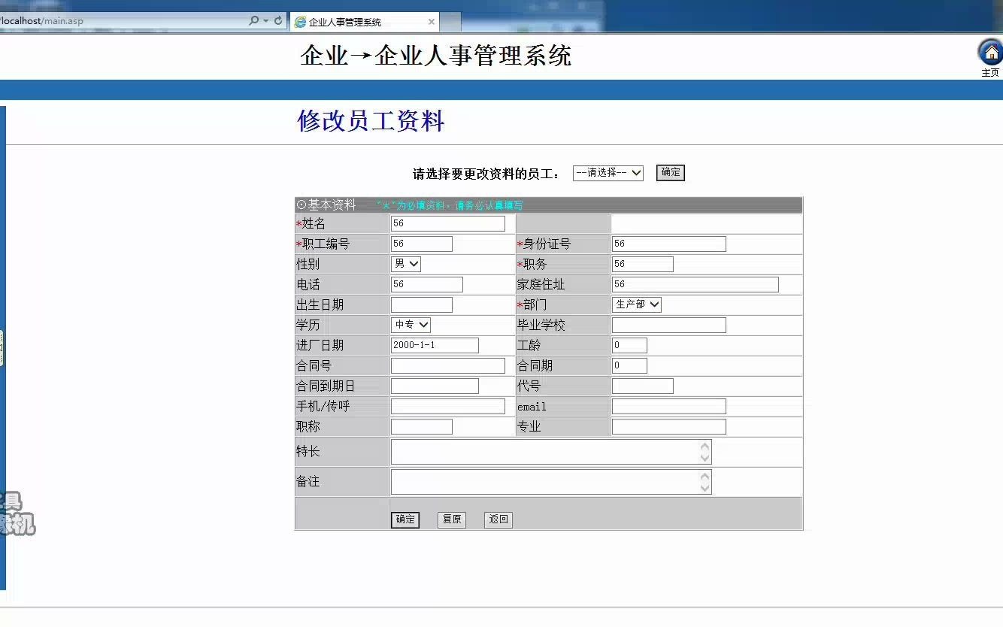Click inside the 特长 text area
Viewport: 1003px width, 627px height.
pos(541,451)
